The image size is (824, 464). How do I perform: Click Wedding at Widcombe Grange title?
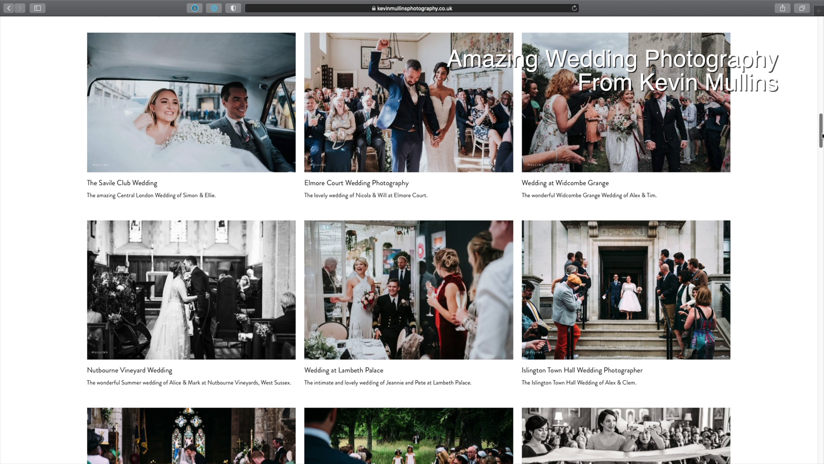click(x=565, y=183)
